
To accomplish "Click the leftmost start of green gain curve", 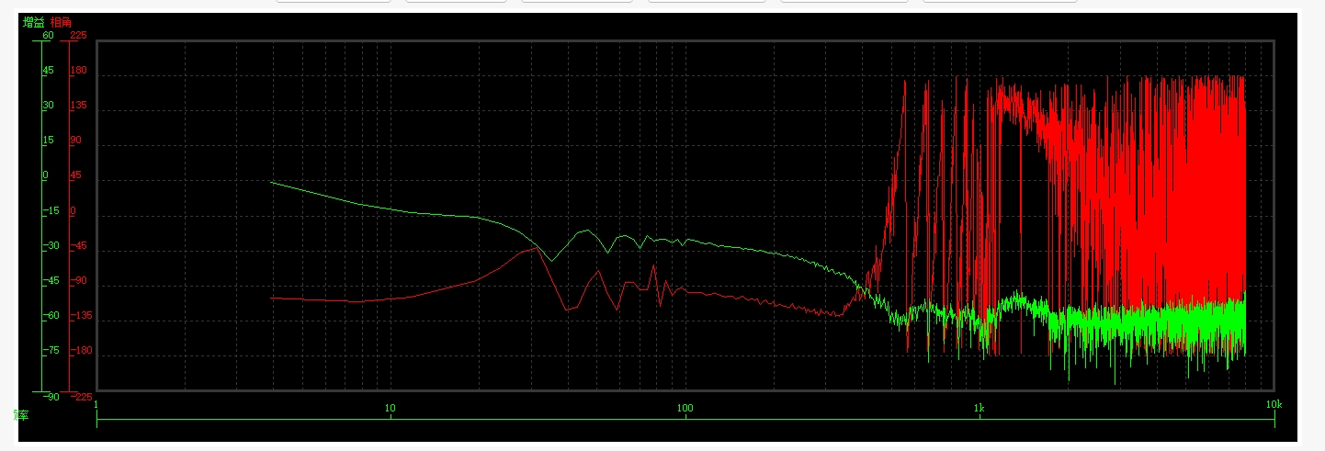I will pyautogui.click(x=270, y=182).
